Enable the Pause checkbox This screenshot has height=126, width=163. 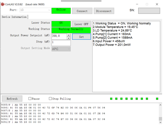pyautogui.click(x=30, y=99)
